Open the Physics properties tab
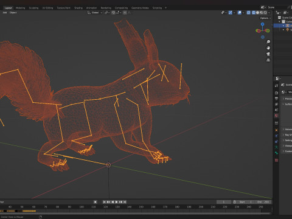292x219 pixels. 276,136
